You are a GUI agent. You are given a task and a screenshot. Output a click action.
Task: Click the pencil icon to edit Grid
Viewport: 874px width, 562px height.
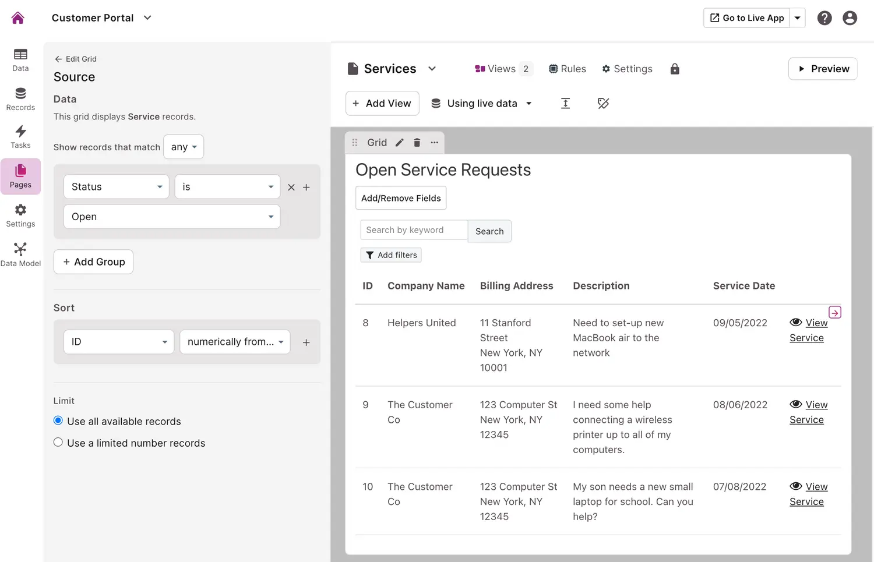point(400,143)
